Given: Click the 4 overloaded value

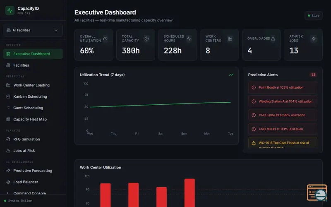Looking at the screenshot, I should click(249, 51).
